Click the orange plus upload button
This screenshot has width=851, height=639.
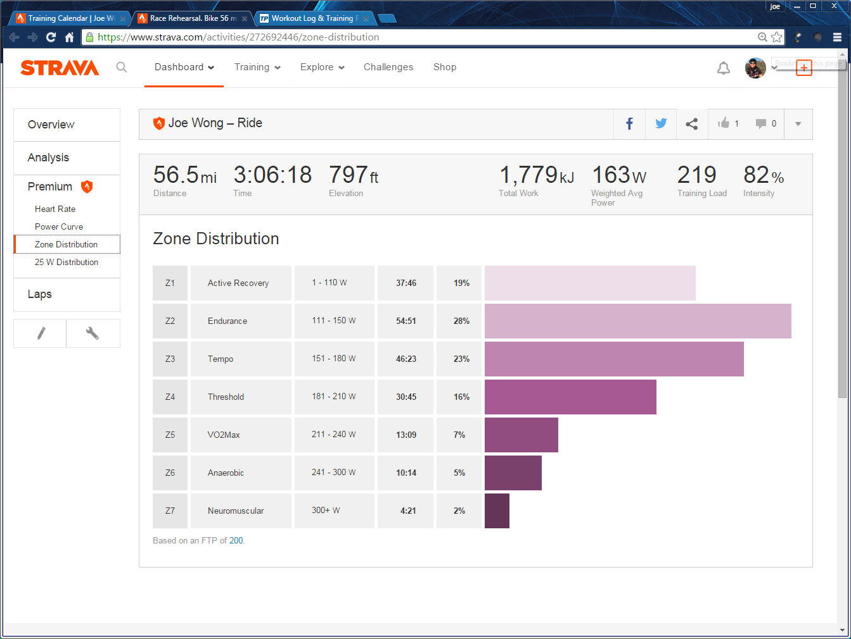tap(803, 68)
